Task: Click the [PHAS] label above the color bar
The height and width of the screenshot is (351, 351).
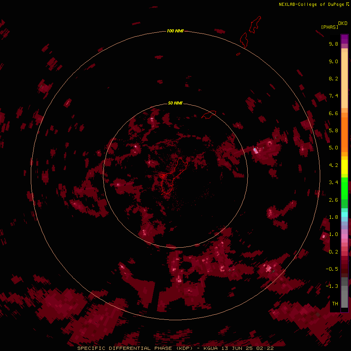Action: 330,27
